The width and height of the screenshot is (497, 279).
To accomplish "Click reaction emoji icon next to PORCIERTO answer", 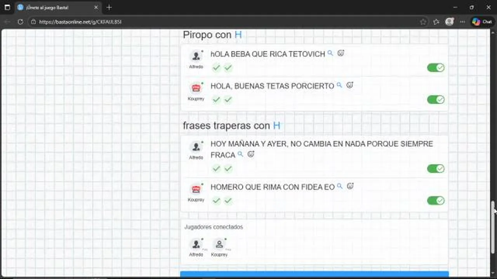I will pyautogui.click(x=349, y=85).
